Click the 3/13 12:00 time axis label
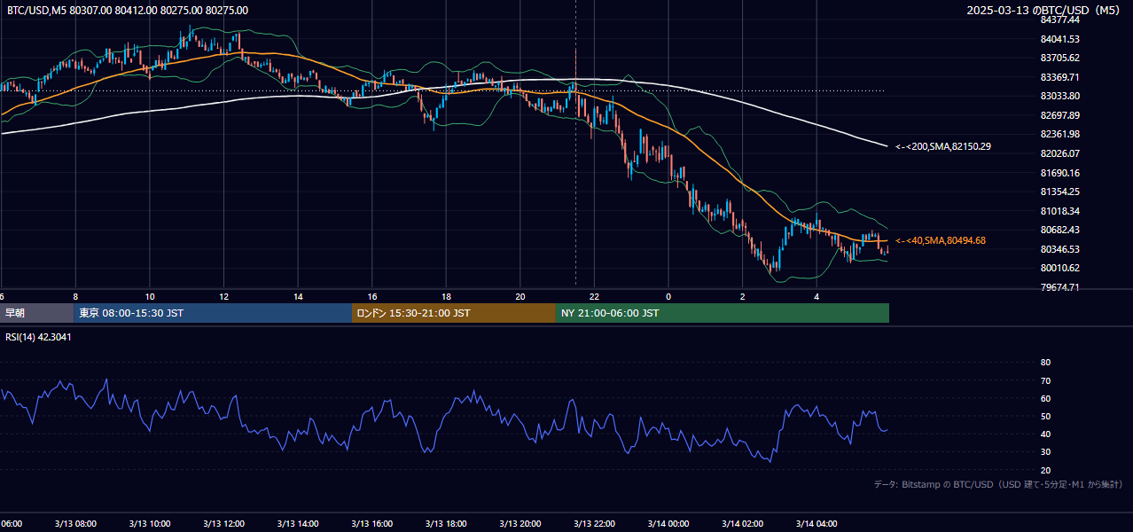The height and width of the screenshot is (532, 1133). [x=224, y=524]
